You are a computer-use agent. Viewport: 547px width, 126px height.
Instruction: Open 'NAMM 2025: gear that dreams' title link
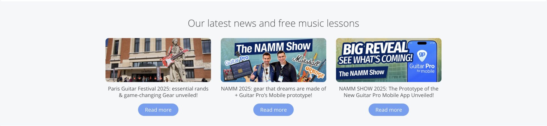pos(273,92)
